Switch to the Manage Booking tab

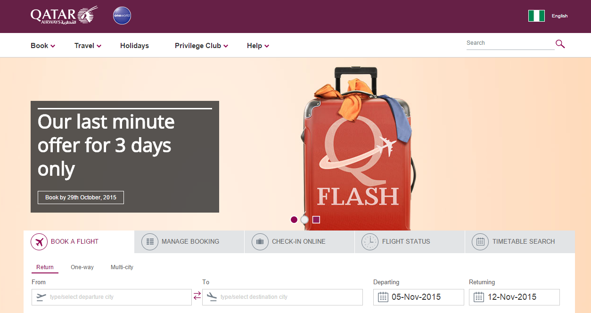pyautogui.click(x=189, y=242)
